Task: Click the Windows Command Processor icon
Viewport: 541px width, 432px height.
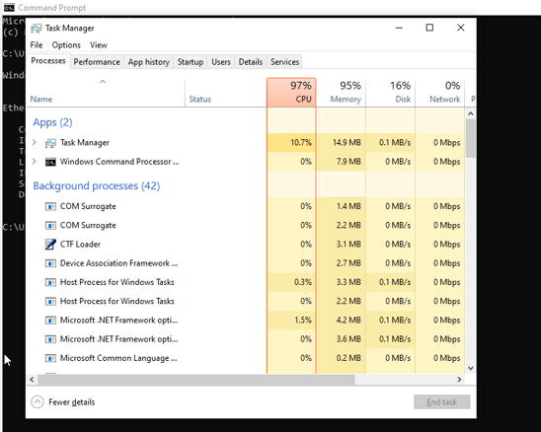Action: click(50, 162)
